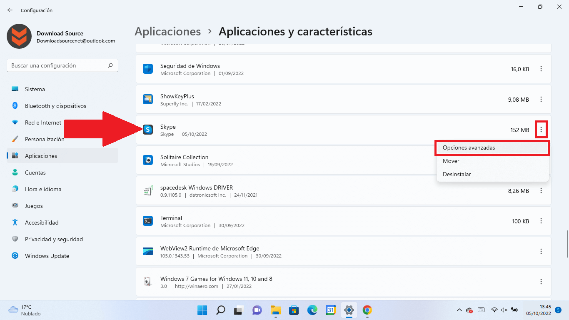Image resolution: width=569 pixels, height=320 pixels.
Task: Click the muted volume icon
Action: tap(504, 310)
